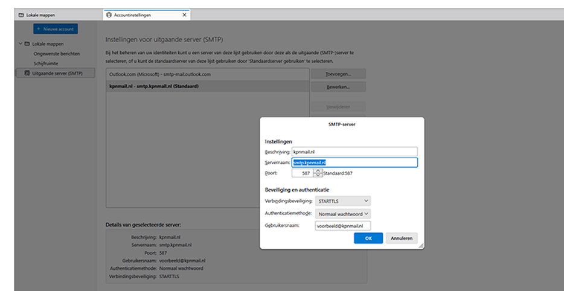This screenshot has width=564, height=291.
Task: Click the Lokale mappen folder icon in sidebar
Action: click(x=27, y=44)
